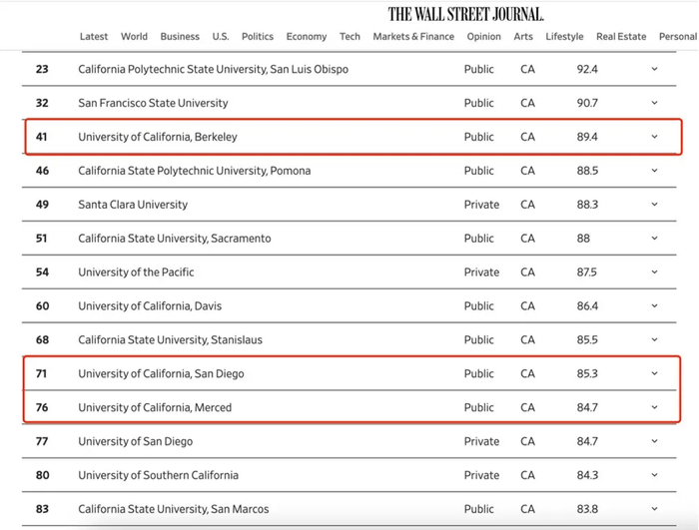699x530 pixels.
Task: Click University of San Diego name
Action: pos(135,441)
